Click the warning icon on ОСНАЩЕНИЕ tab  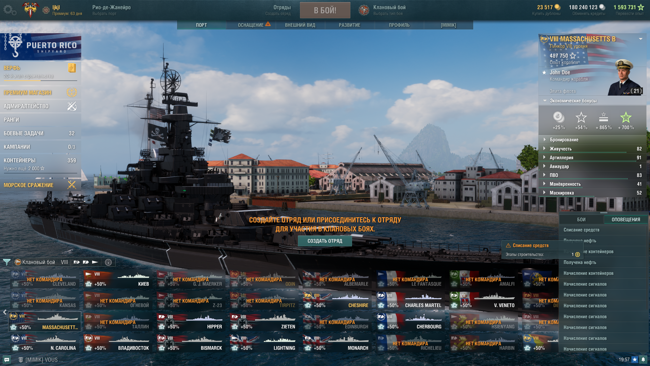click(268, 24)
